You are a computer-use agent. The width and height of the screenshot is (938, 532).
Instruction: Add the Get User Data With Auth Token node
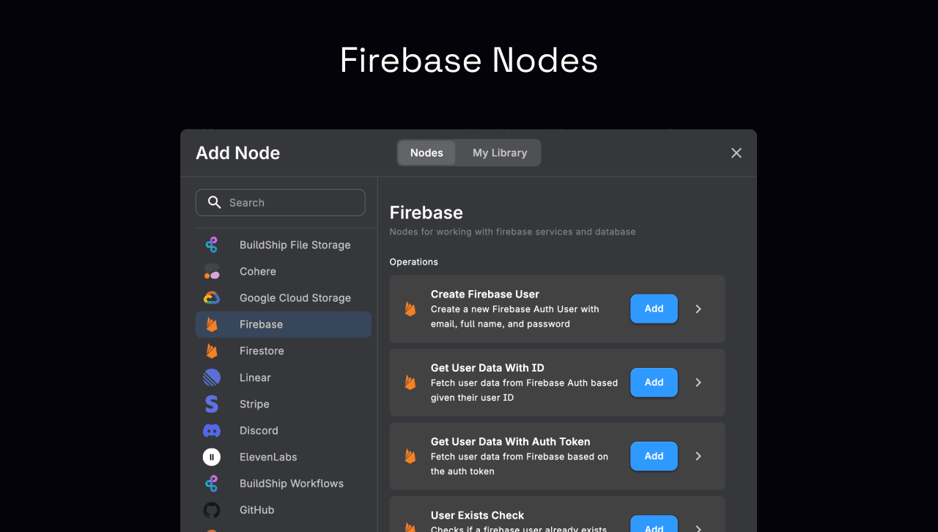[x=653, y=456]
